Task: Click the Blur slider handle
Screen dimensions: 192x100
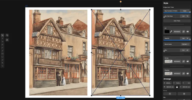Action: [164, 51]
